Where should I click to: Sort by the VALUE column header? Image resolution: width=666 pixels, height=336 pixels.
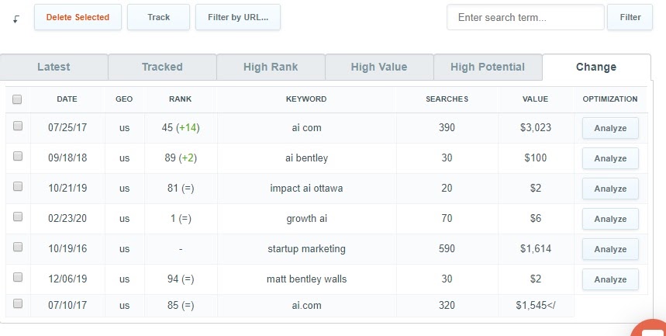tap(535, 99)
